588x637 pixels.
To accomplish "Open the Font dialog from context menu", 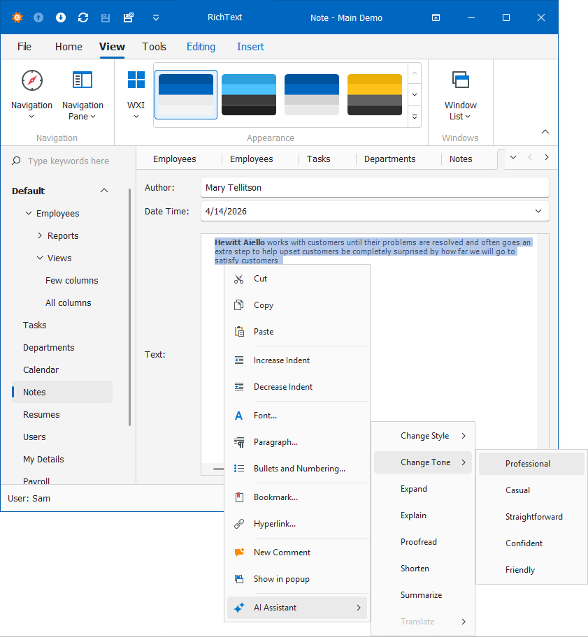I will pyautogui.click(x=297, y=416).
